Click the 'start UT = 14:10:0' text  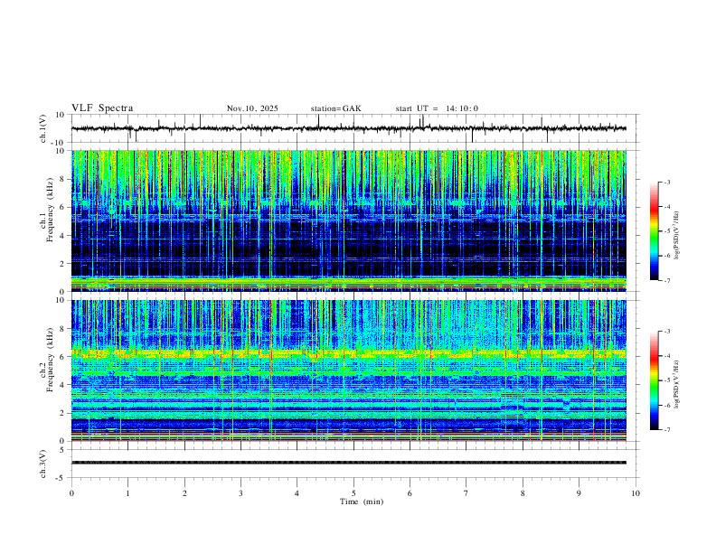(x=437, y=108)
